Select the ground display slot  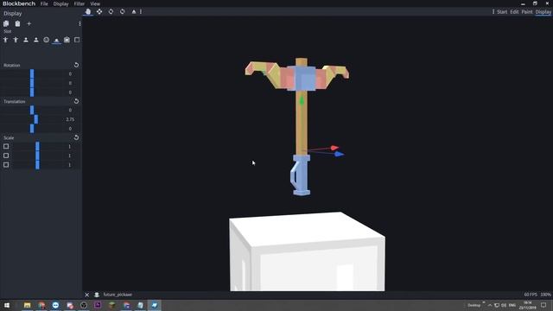click(x=56, y=40)
